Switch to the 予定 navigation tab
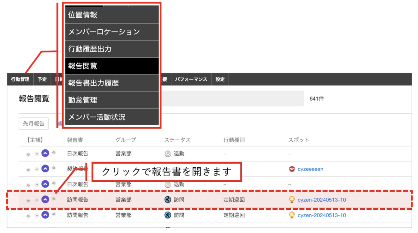This screenshot has height=233, width=418. coord(42,79)
